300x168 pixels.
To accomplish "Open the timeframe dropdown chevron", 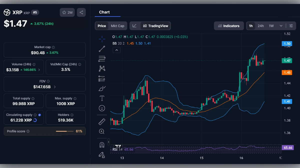I will [x=280, y=26].
